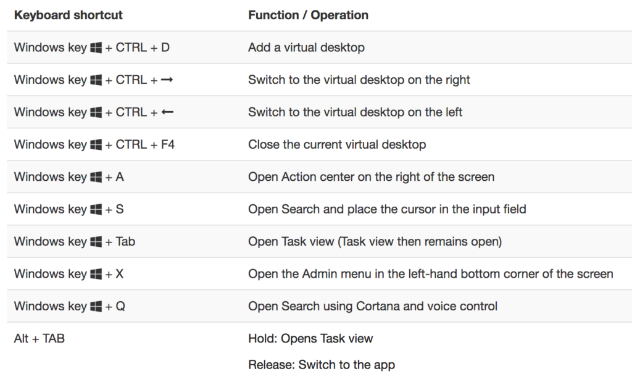This screenshot has height=382, width=632.
Task: Click the 'Release: Switch to the app' text
Action: [322, 365]
